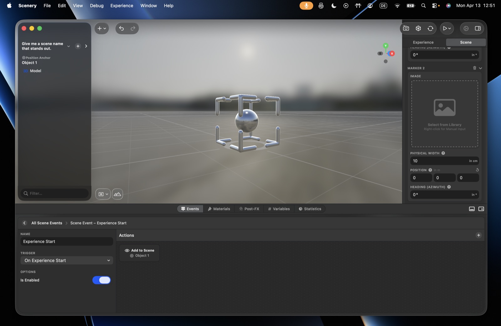Open the On Experience Start trigger dropdown
Viewport: 501px width, 326px height.
click(x=67, y=260)
